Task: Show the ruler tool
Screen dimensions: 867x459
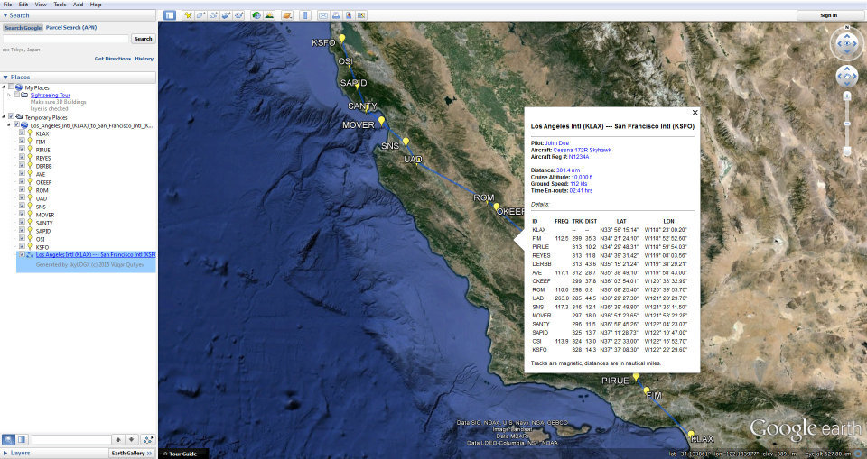Action: click(x=305, y=15)
